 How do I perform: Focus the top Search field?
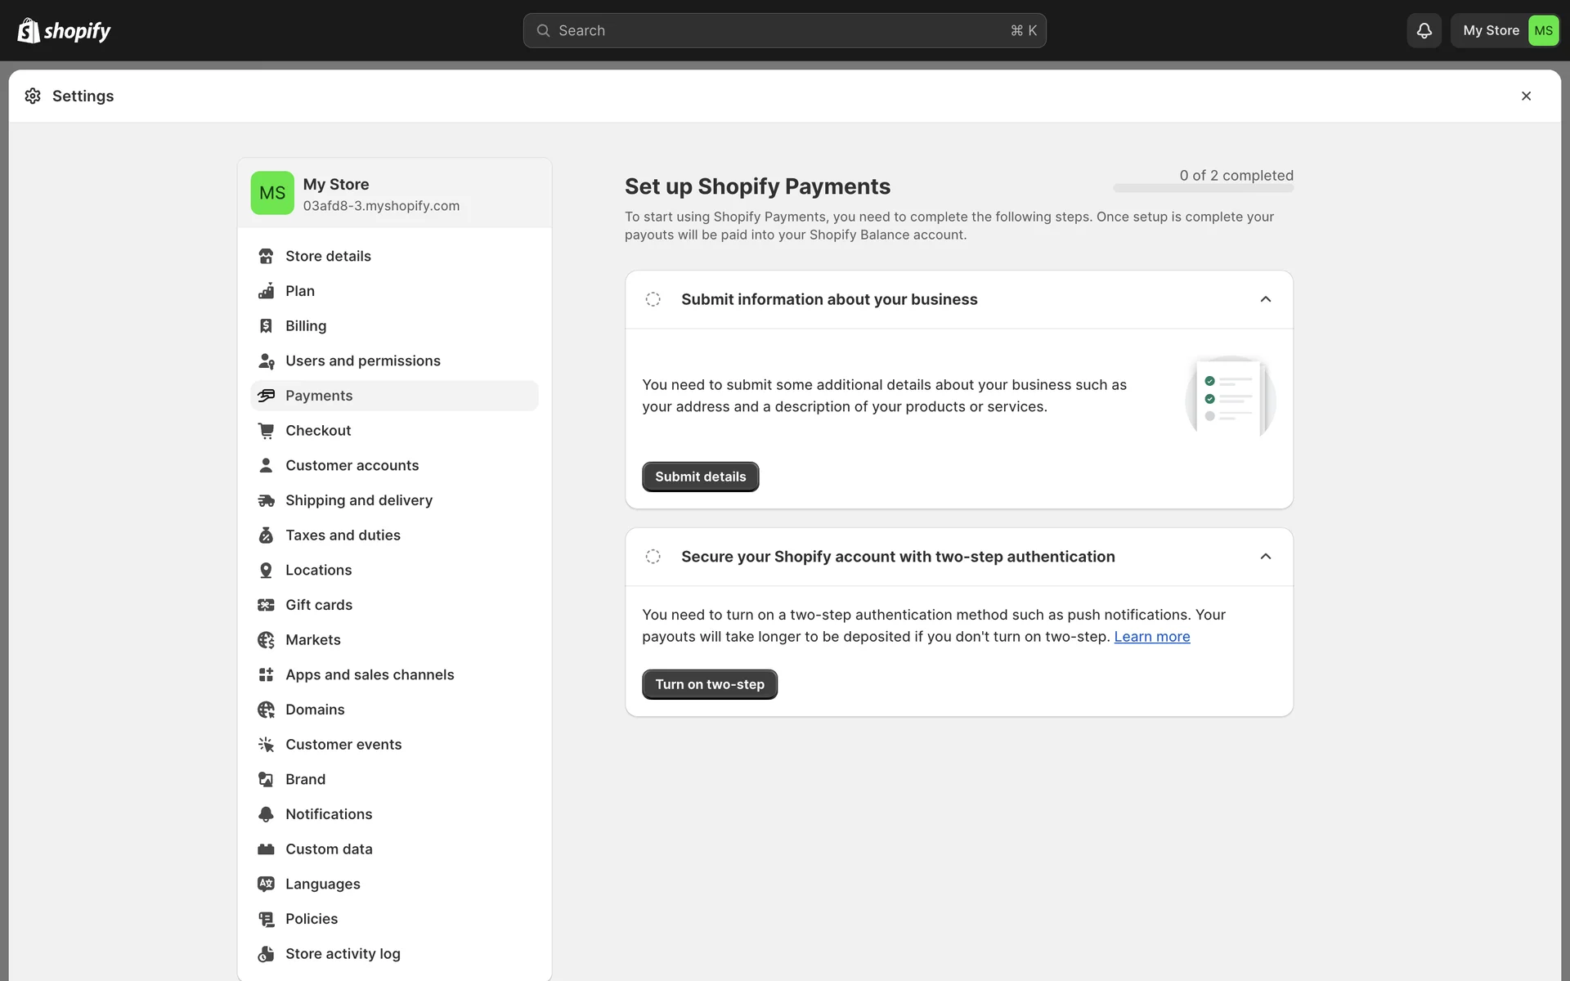pos(783,30)
